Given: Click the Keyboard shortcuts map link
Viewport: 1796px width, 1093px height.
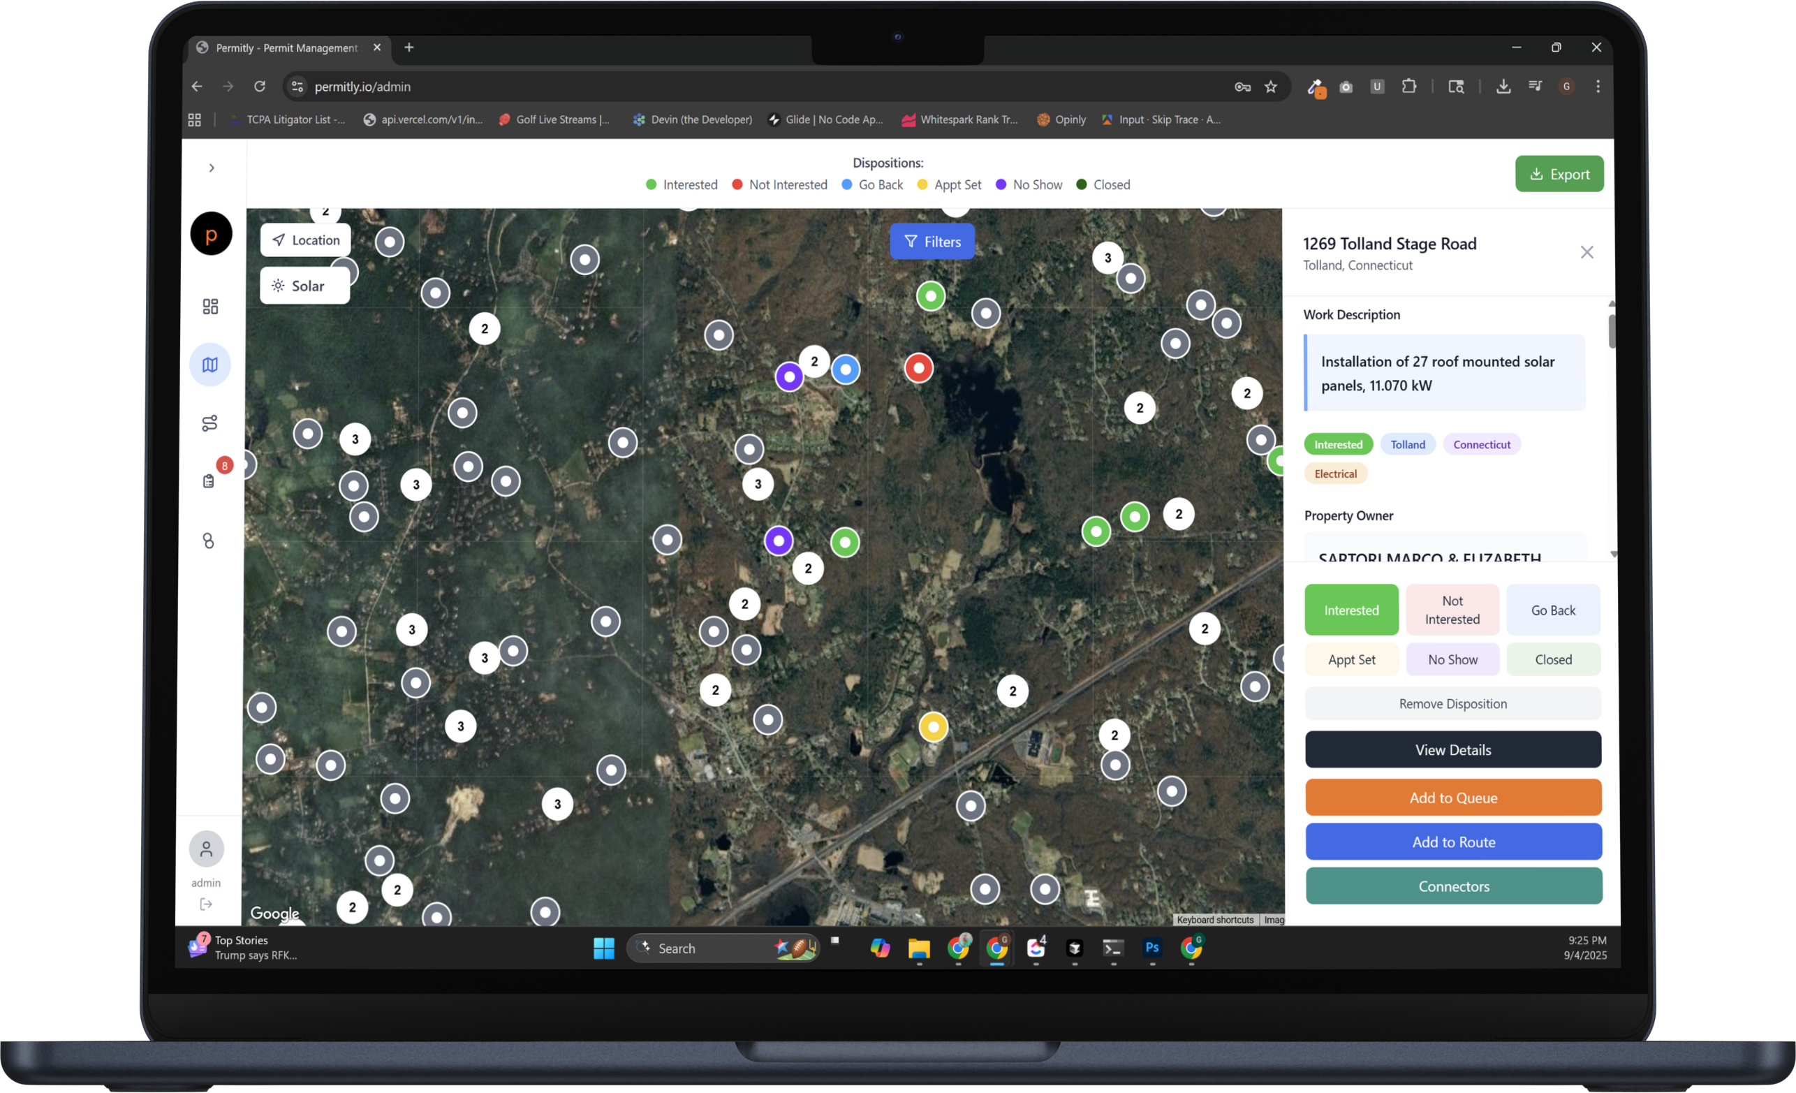Looking at the screenshot, I should pos(1214,920).
